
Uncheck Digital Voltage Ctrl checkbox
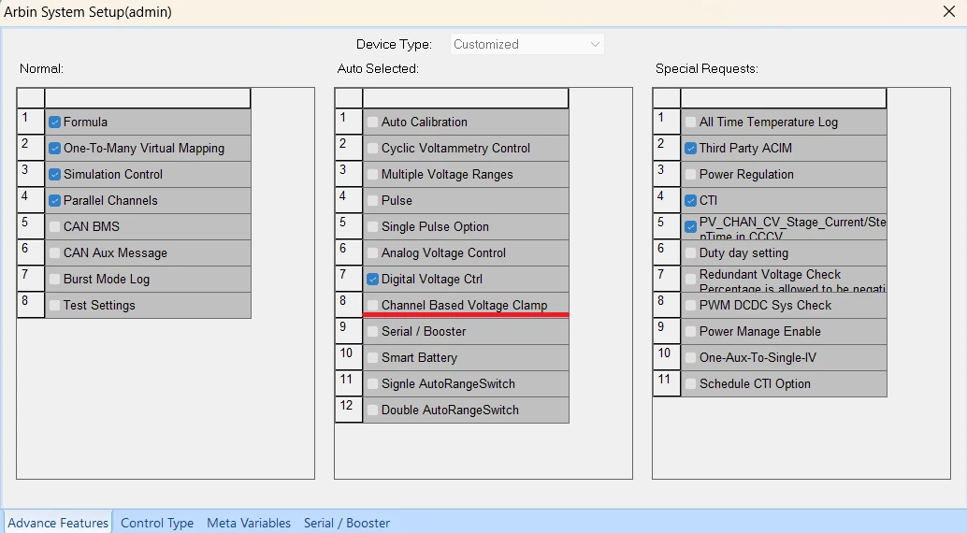(372, 279)
